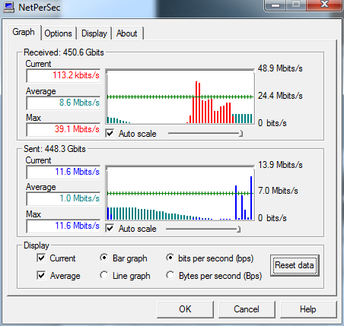Click the NetPerSec app icon in title bar

coord(9,7)
